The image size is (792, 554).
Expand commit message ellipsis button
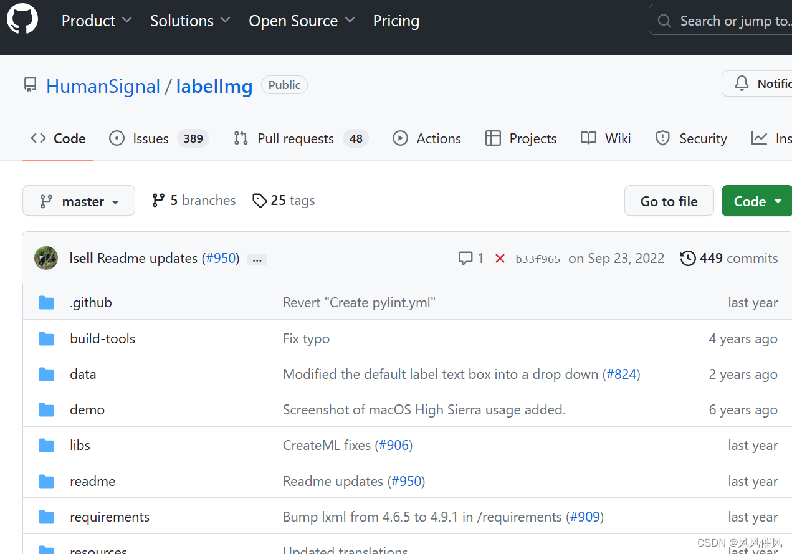tap(257, 259)
